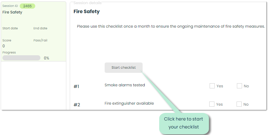Open the Fire Safety session card
Viewport: 269px width, 135px height.
tap(33, 31)
